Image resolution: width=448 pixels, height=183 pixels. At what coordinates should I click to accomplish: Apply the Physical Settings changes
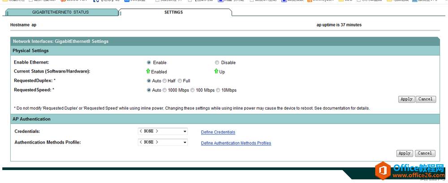pos(406,99)
